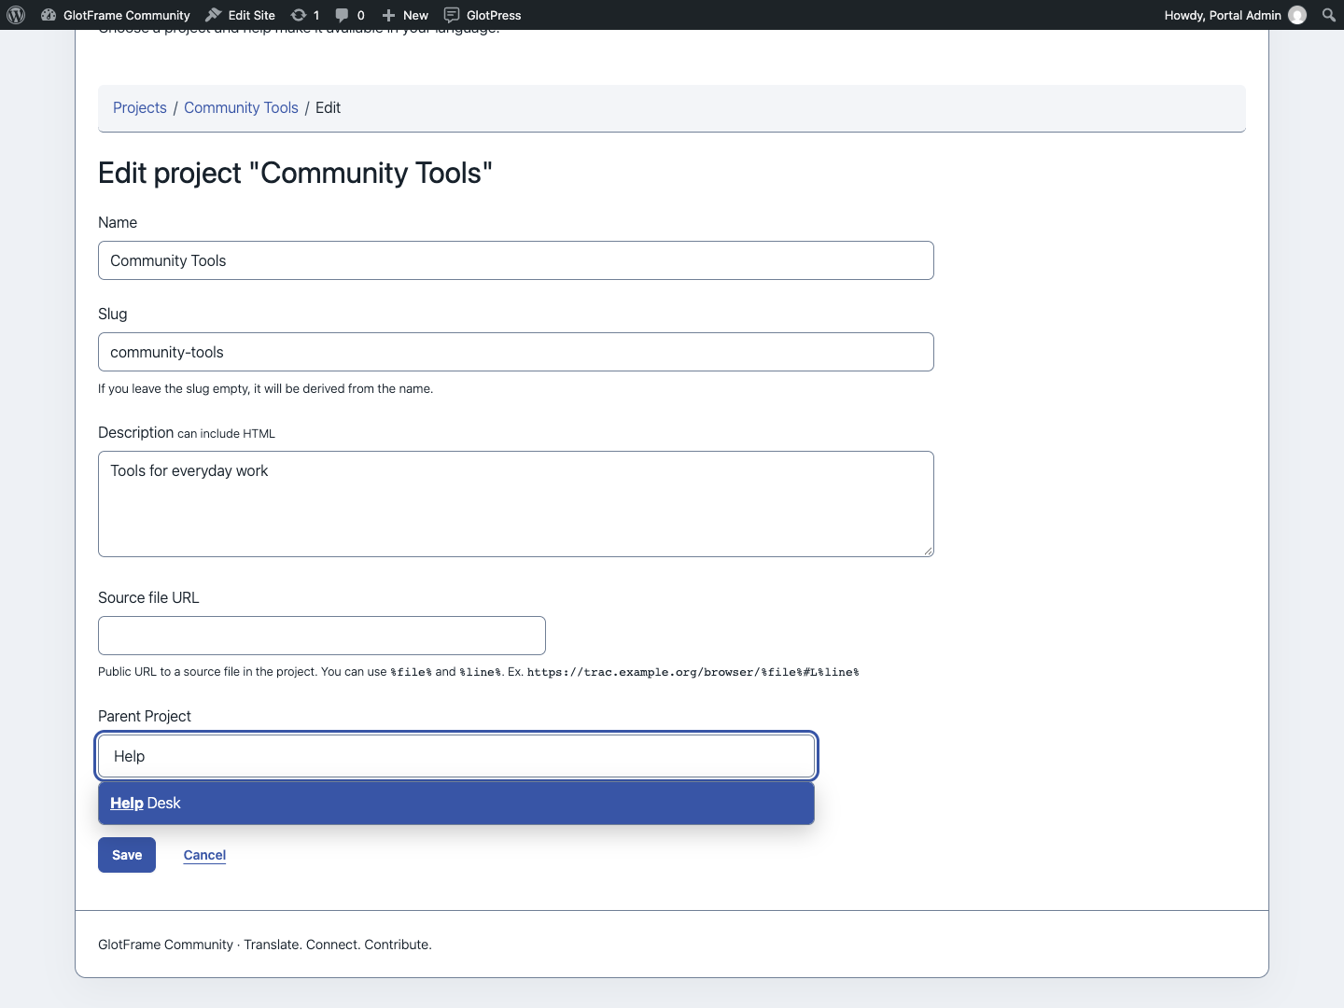Open the New content menu
The height and width of the screenshot is (1008, 1344).
[x=405, y=15]
